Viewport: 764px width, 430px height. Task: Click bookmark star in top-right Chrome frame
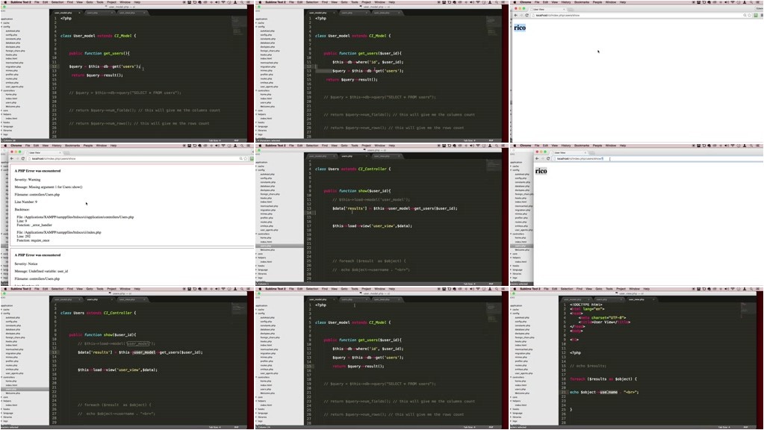tap(749, 15)
